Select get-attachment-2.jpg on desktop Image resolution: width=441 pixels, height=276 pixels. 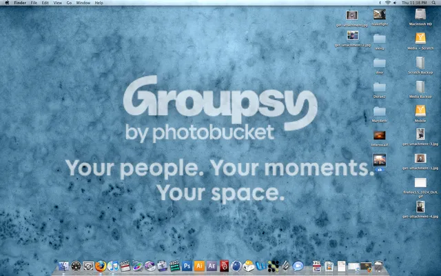(x=353, y=35)
